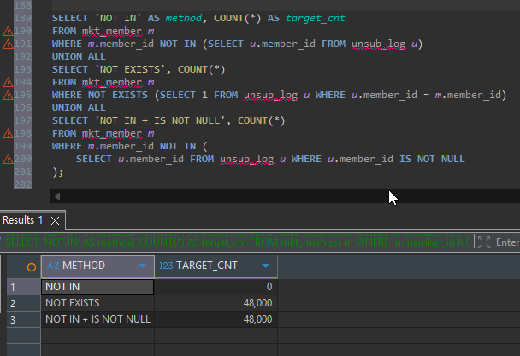The width and height of the screenshot is (520, 356).
Task: Select the NOT IN method cell
Action: pyautogui.click(x=97, y=287)
